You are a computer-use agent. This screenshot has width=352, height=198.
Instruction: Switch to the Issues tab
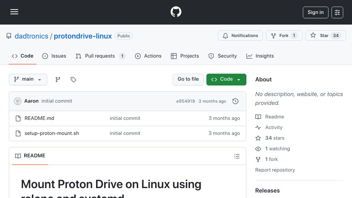[54, 56]
